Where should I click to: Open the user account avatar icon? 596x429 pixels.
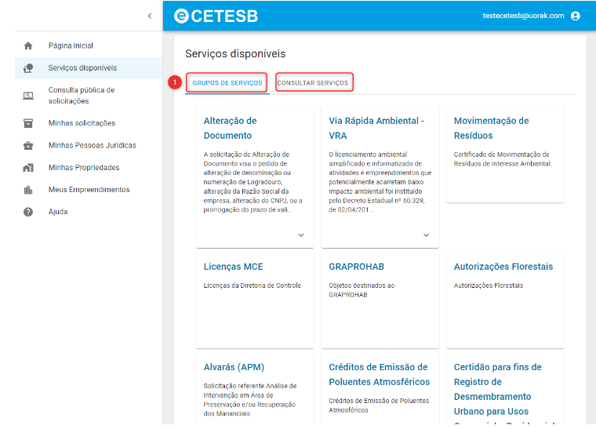pyautogui.click(x=576, y=16)
